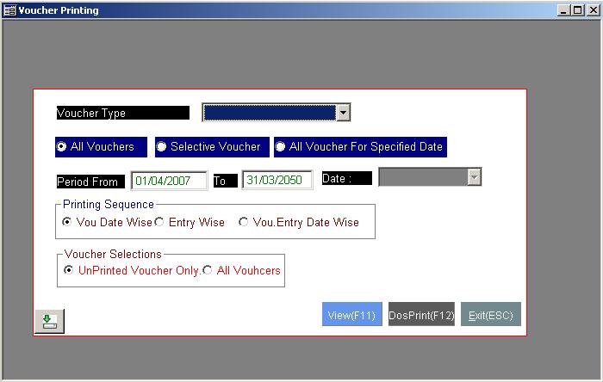603x382 pixels.
Task: Choose Vou.Entry Date Wise sequence
Action: coord(245,222)
